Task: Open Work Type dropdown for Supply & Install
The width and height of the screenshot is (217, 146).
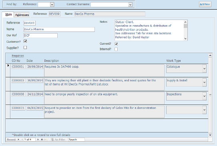Action: (205, 82)
